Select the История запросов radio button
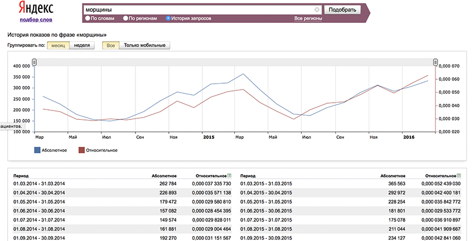474x241 pixels. click(x=168, y=18)
